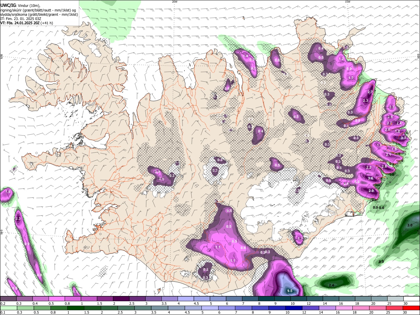Image resolution: width=420 pixels, height=315 pixels.
Task: Click the palest green 0.1–0.3 rain legend swatch
Action: (x=8, y=308)
